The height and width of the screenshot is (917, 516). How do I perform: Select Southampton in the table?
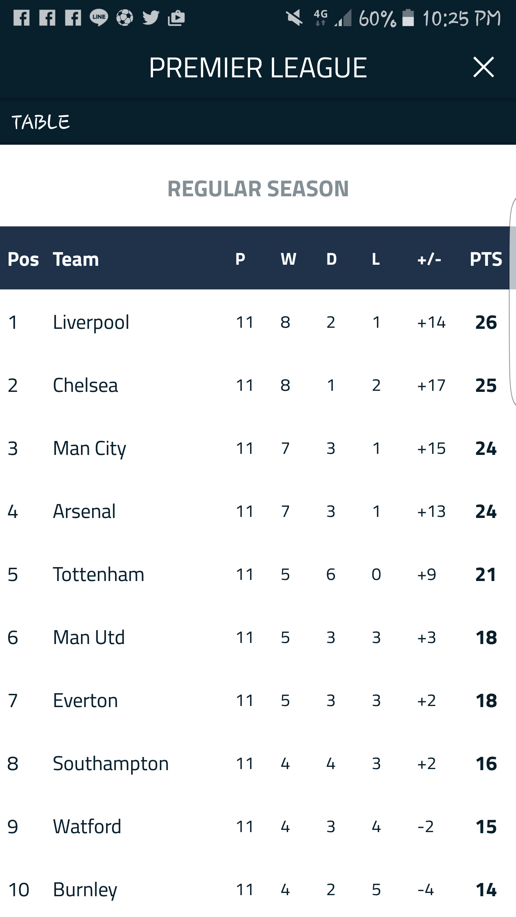point(111,763)
